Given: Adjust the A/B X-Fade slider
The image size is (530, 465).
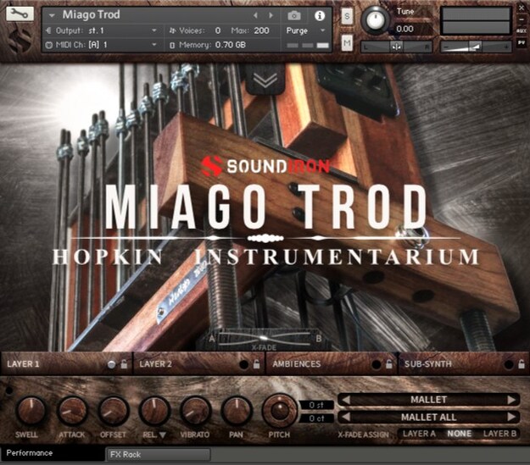Looking at the screenshot, I should click(x=264, y=338).
